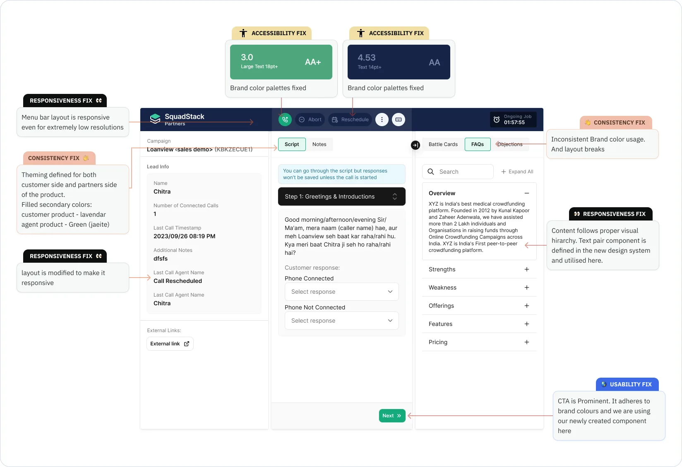Open Phone Not Connected Select response dropdown
This screenshot has width=682, height=467.
coord(342,321)
